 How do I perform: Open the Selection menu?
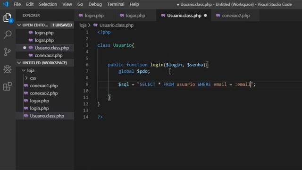[48, 4]
